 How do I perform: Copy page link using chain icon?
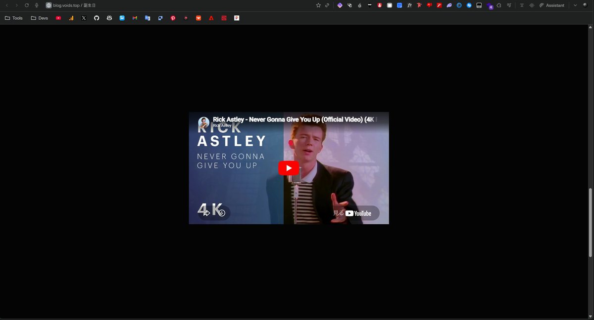click(327, 5)
